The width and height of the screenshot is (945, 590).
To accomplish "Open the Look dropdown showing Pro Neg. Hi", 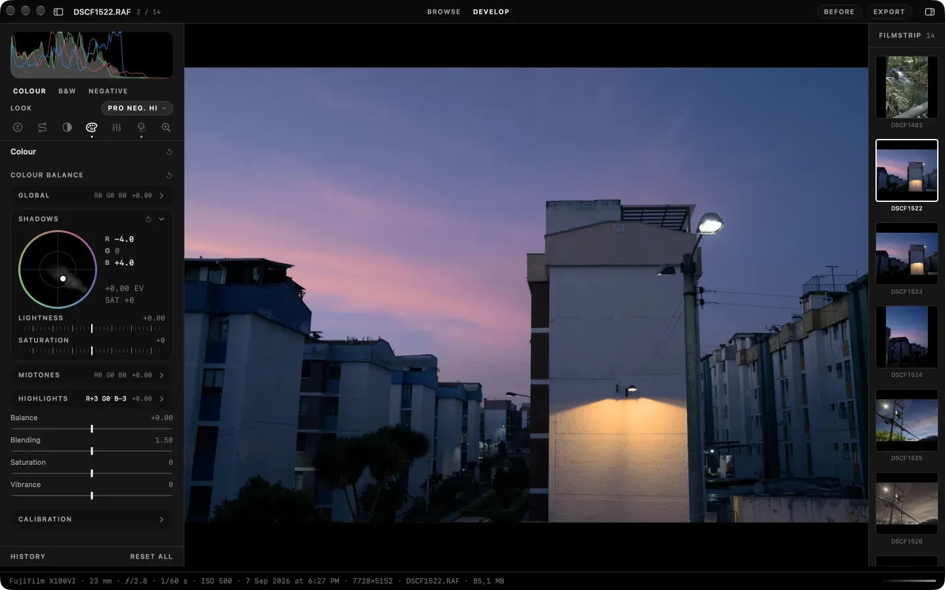I will click(137, 108).
